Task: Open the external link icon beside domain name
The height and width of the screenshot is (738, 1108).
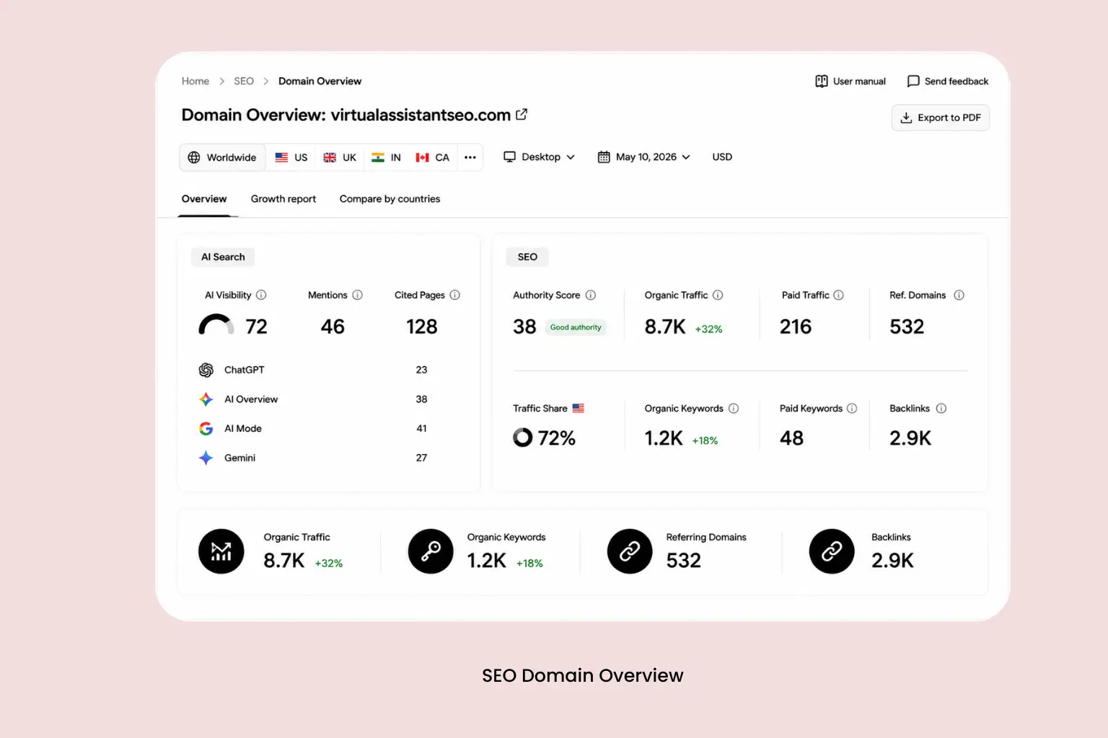Action: [x=522, y=114]
